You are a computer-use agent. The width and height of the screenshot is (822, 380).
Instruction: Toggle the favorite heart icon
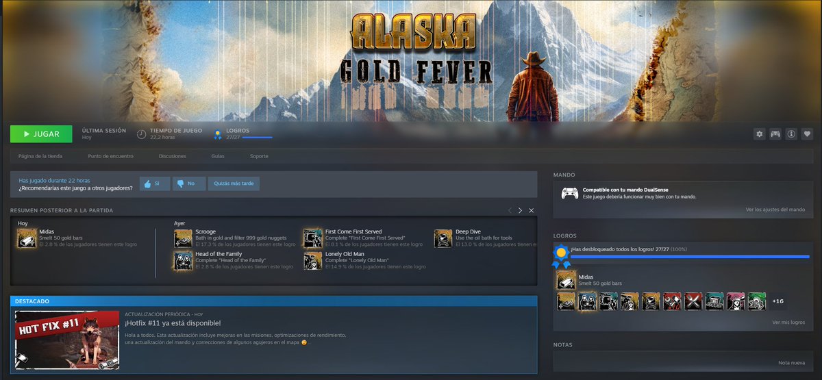tap(808, 134)
